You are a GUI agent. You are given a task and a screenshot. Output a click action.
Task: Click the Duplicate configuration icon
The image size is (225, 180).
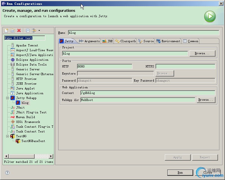coord(13,30)
